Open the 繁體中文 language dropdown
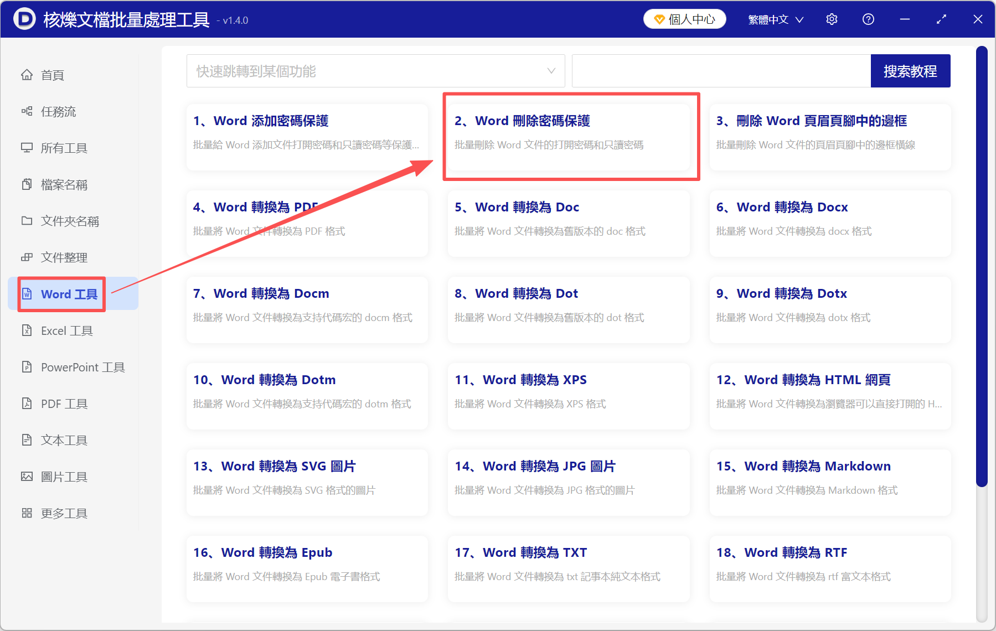 (775, 19)
